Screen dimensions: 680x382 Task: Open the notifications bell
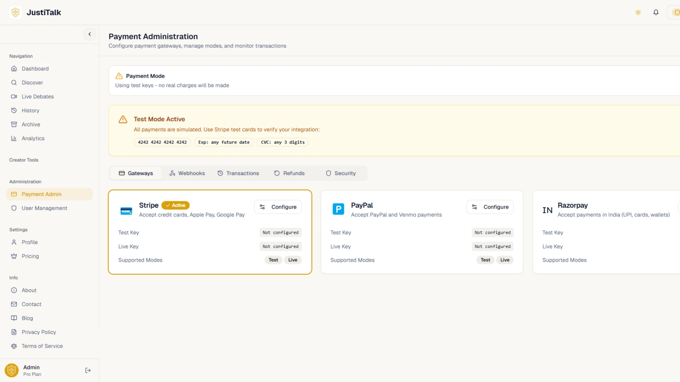656,12
